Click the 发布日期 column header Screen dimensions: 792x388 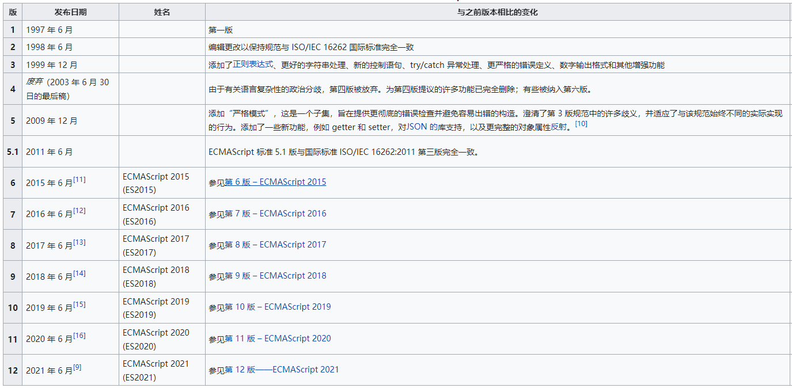pos(71,12)
